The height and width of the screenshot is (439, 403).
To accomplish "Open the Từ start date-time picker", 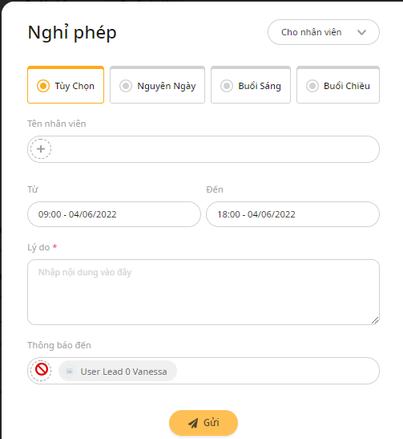I will tap(114, 214).
